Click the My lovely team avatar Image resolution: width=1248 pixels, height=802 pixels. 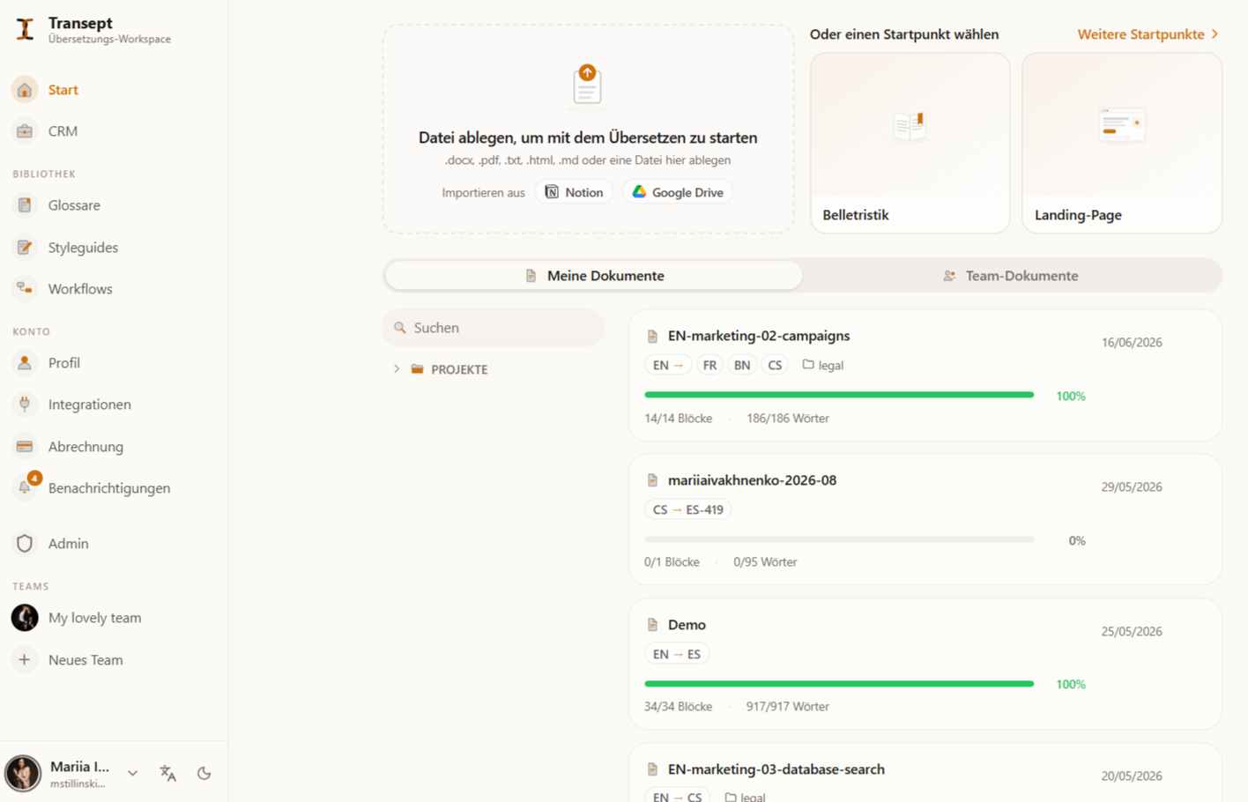(25, 618)
